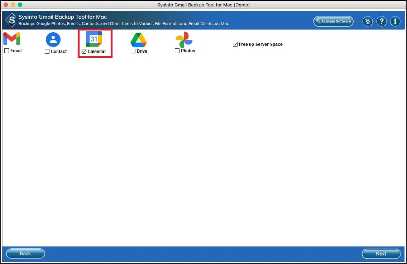Maximize window using green button
Viewport: 407px width, 264px height.
click(x=20, y=5)
